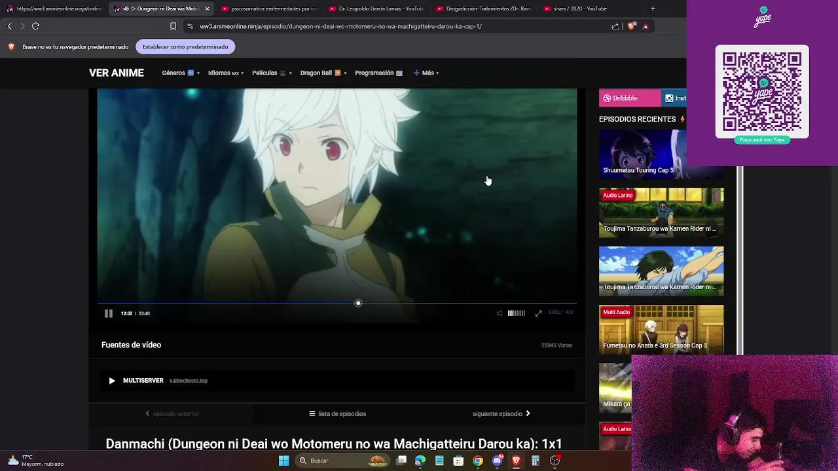Open Brave Rewards triangle icon
The height and width of the screenshot is (471, 838).
pos(646,26)
